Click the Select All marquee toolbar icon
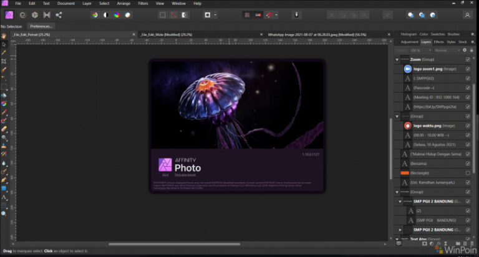Screen dimensions: 479x257 point(163,15)
